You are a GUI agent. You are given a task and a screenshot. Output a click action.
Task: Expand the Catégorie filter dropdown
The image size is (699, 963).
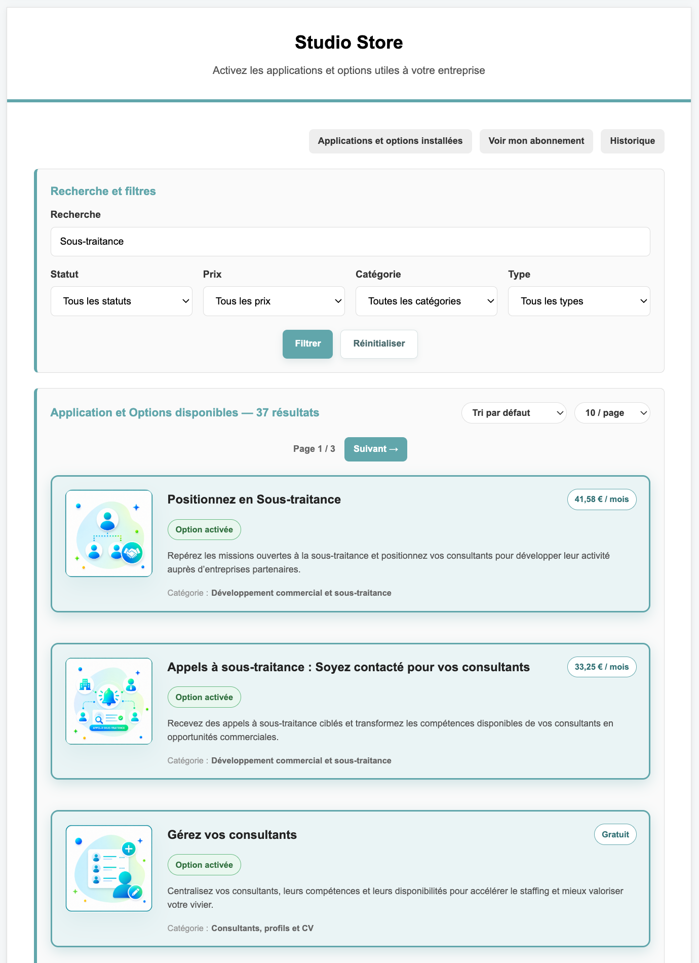pyautogui.click(x=426, y=301)
